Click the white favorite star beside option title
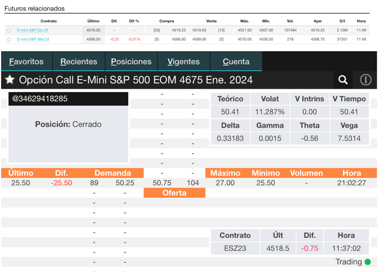 point(9,80)
